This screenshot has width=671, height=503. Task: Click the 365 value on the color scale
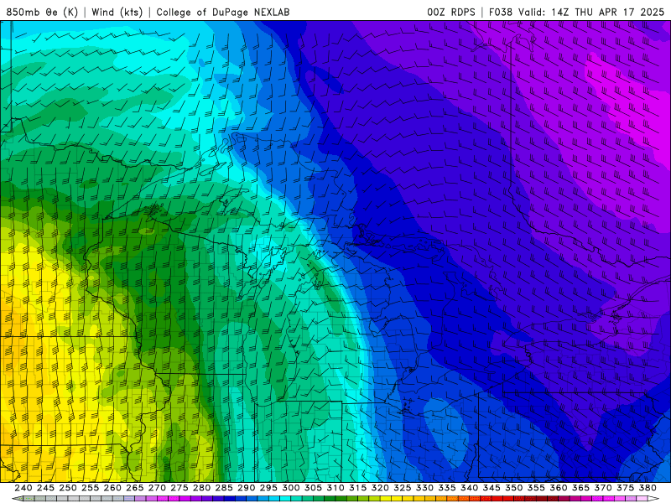point(580,488)
